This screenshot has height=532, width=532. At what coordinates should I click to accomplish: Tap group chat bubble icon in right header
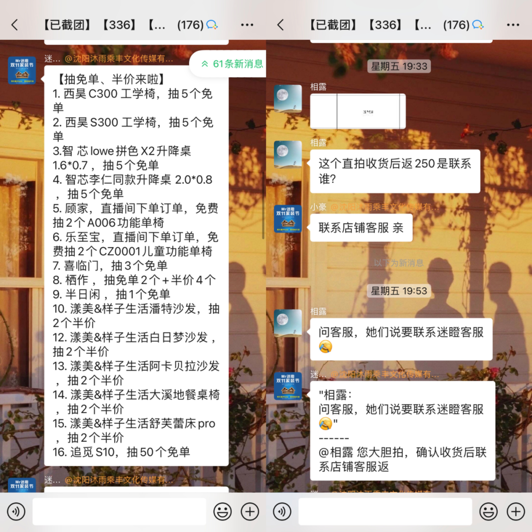click(478, 25)
